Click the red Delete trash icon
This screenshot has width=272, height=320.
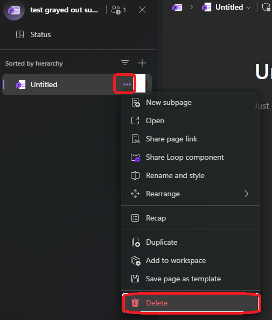[x=135, y=303]
